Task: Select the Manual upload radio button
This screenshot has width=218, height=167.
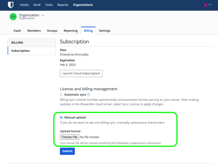Action: coord(61,117)
